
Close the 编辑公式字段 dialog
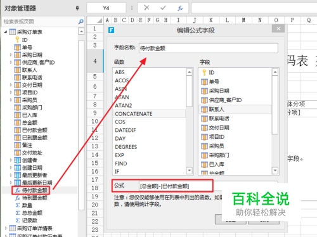[x=278, y=29]
